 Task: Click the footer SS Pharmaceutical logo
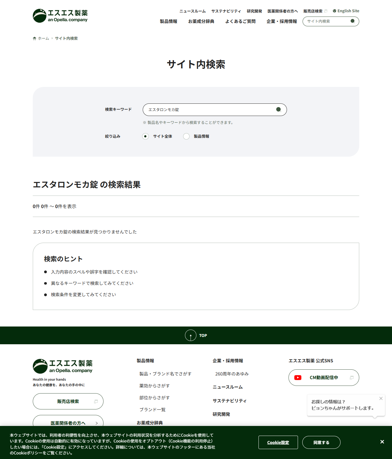click(x=62, y=366)
